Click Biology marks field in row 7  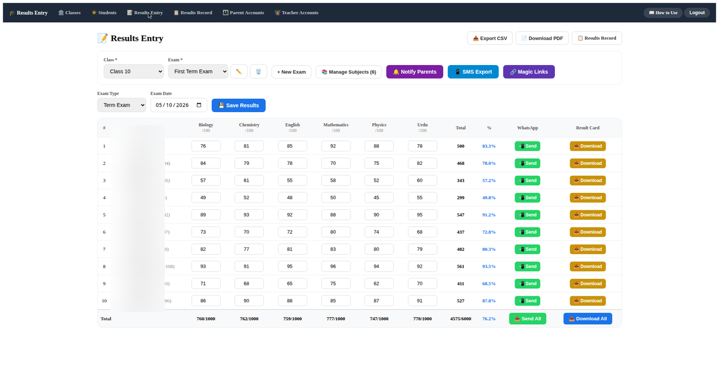[x=206, y=249]
